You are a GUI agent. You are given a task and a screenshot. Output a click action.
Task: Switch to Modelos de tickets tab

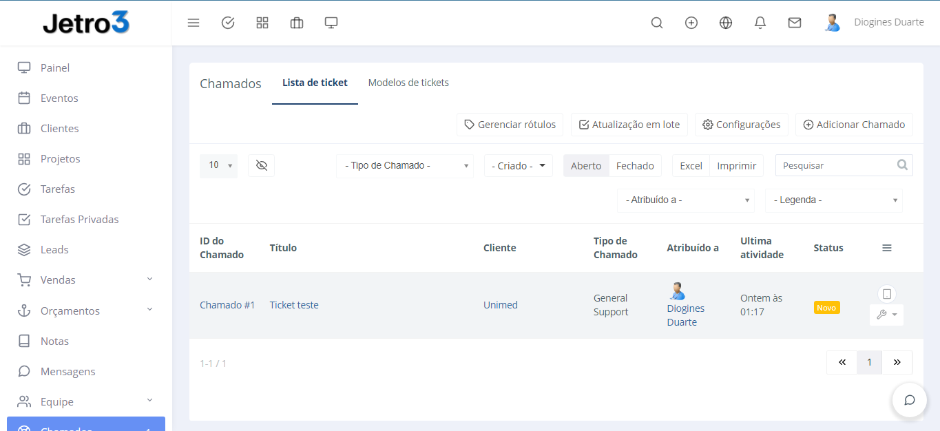tap(408, 83)
